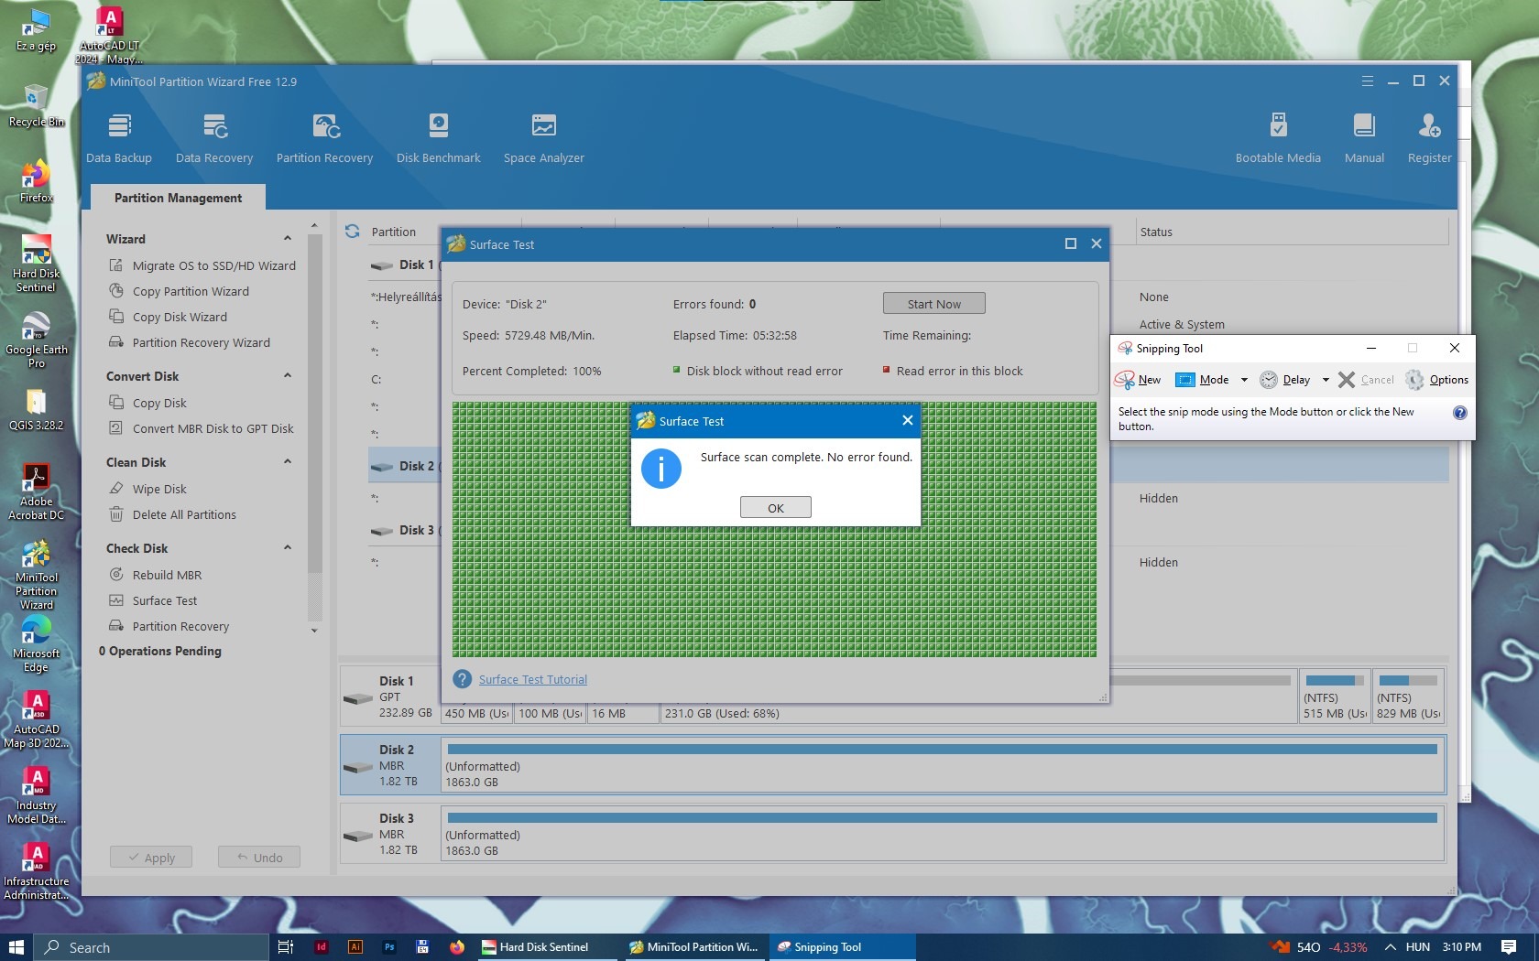Open Firefox from the taskbar

pos(457,947)
